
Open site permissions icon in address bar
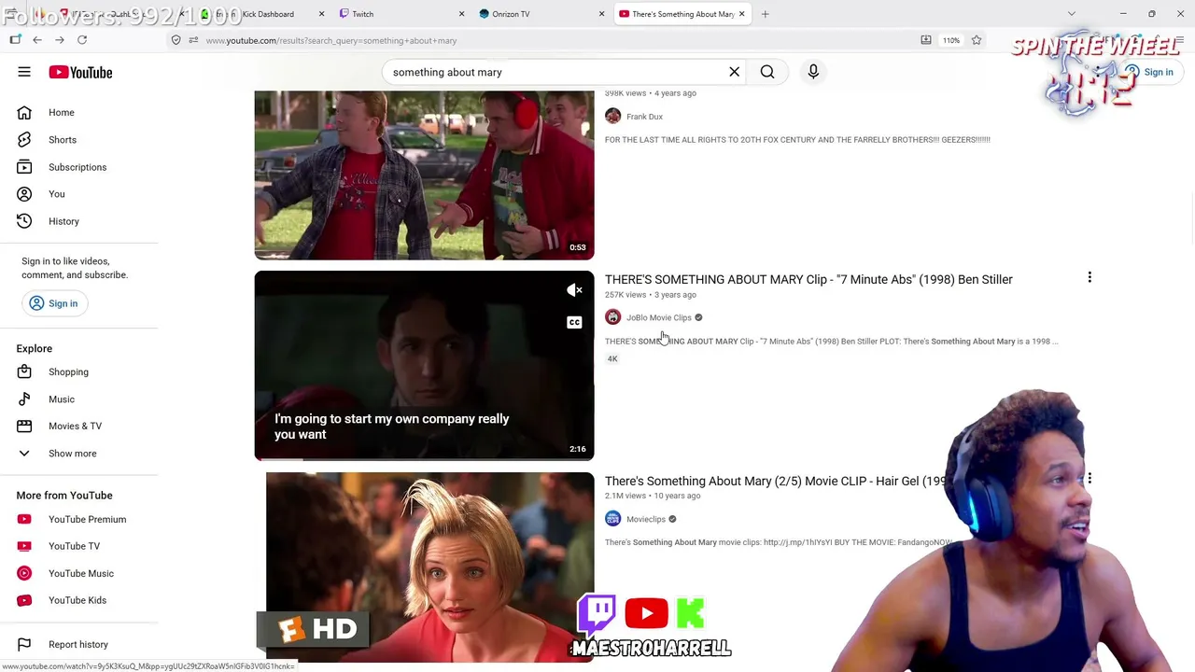coord(193,40)
